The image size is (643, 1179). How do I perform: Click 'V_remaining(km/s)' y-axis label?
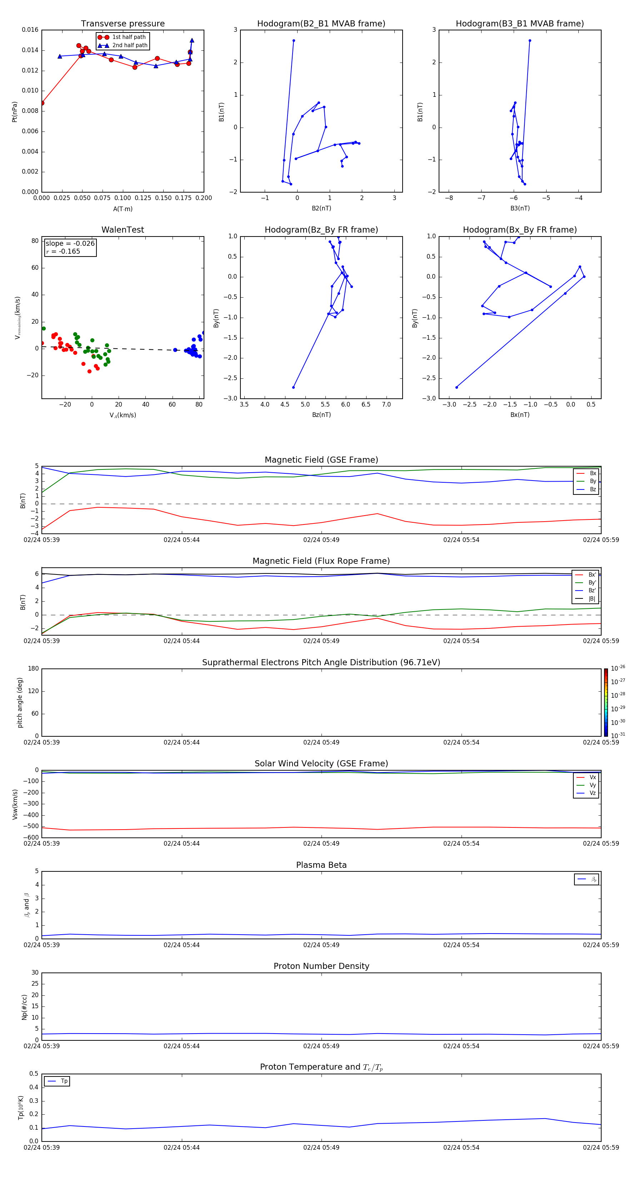click(x=18, y=318)
